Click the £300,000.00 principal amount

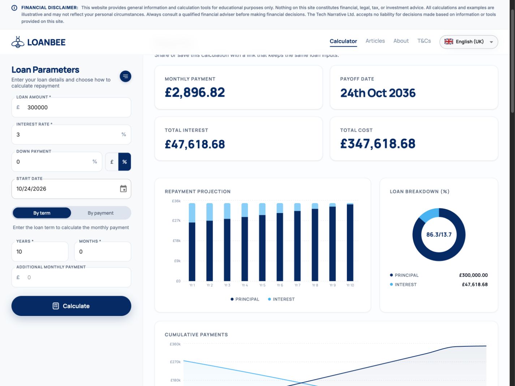click(x=473, y=275)
